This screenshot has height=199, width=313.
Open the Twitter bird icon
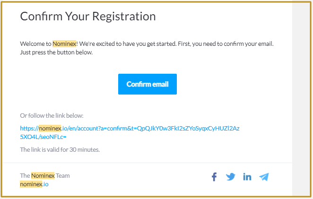231,177
